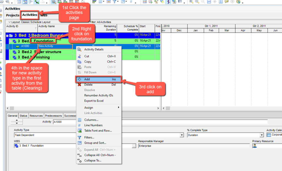Image resolution: width=282 pixels, height=171 pixels.
Task: Open the Activity Type dropdown
Action: click(x=181, y=135)
